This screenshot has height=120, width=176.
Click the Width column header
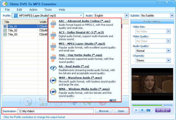coord(43,22)
